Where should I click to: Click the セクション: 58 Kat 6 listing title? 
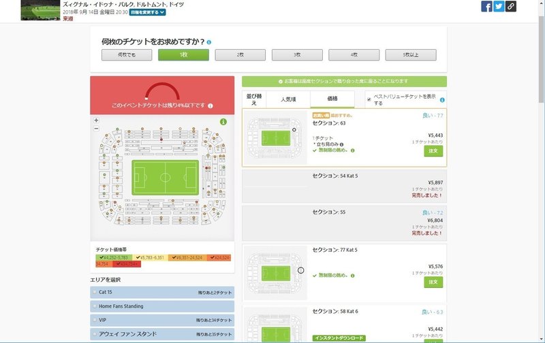pyautogui.click(x=335, y=312)
